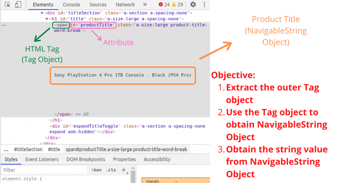The width and height of the screenshot is (340, 183).
Task: Open the DevTools three-dot menu
Action: coord(204,5)
